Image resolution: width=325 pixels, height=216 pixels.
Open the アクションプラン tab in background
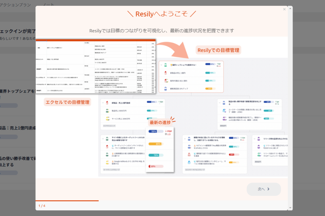point(15,5)
